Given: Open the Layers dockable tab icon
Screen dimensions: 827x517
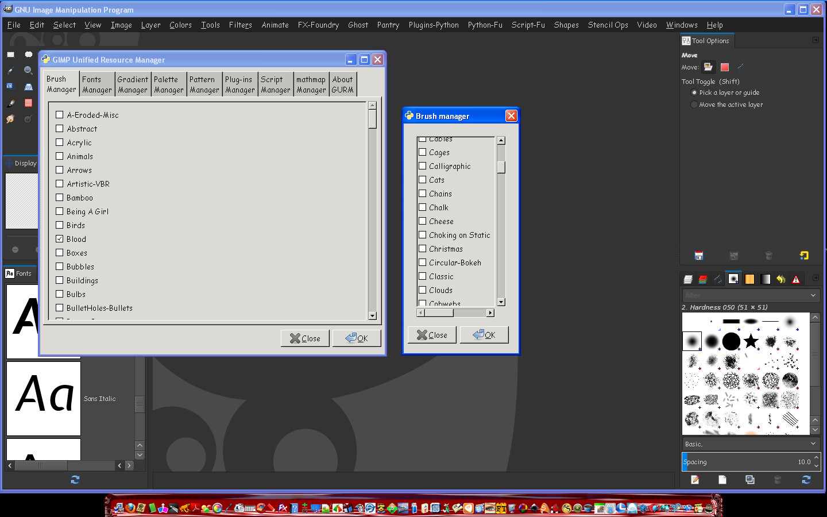Looking at the screenshot, I should tap(687, 279).
